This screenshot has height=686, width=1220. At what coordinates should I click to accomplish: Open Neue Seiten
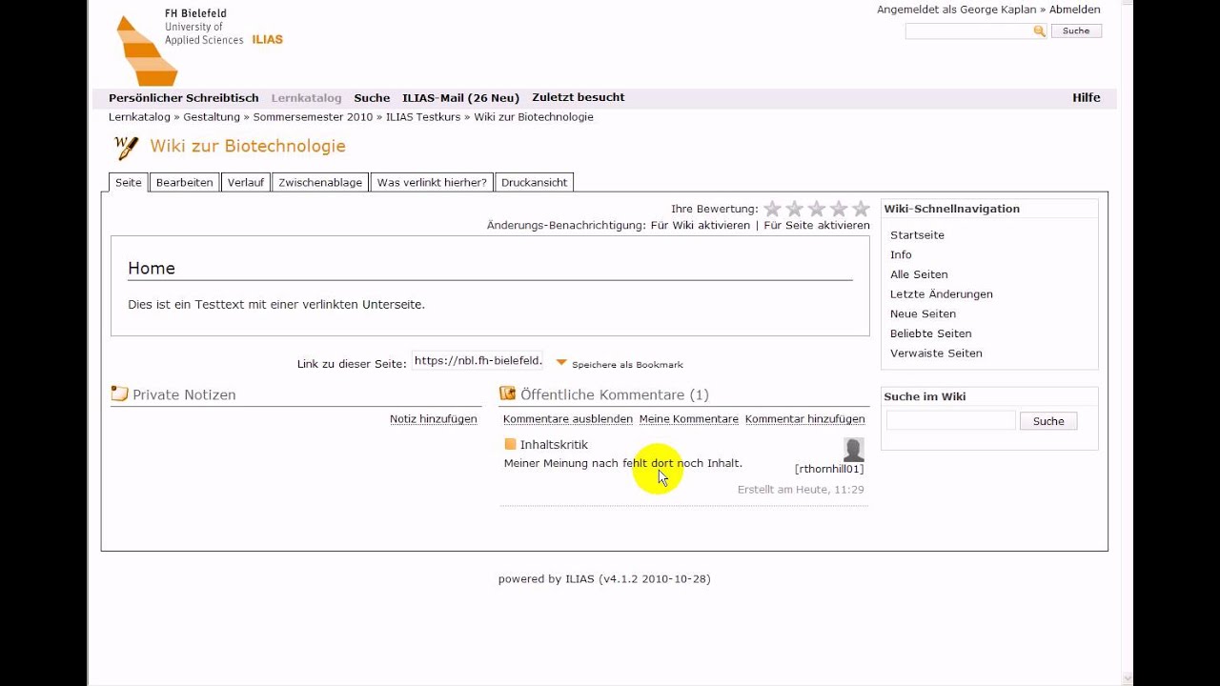tap(923, 314)
